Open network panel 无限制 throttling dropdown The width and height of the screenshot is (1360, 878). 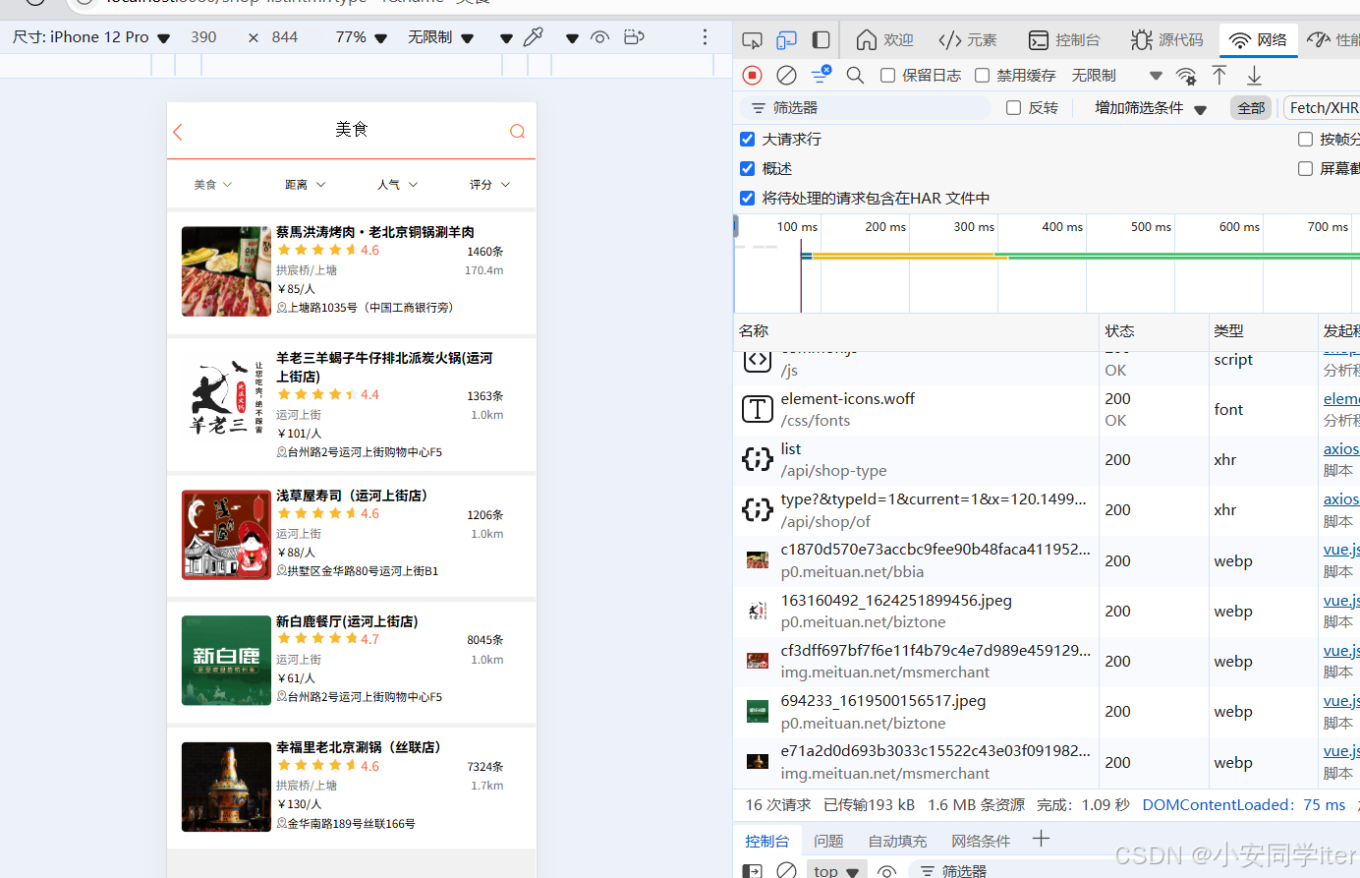(1116, 76)
